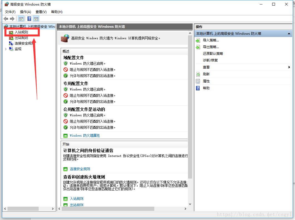This screenshot has width=295, height=220.
Task: Select 出站规则 in the left tree
Action: click(21, 38)
